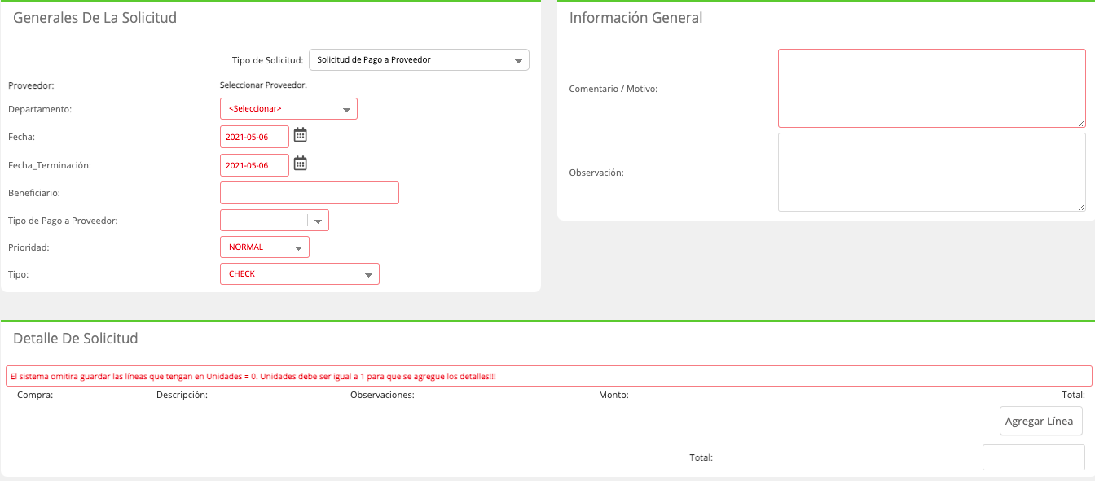Click the Observación text area
The width and height of the screenshot is (1095, 481).
[932, 173]
